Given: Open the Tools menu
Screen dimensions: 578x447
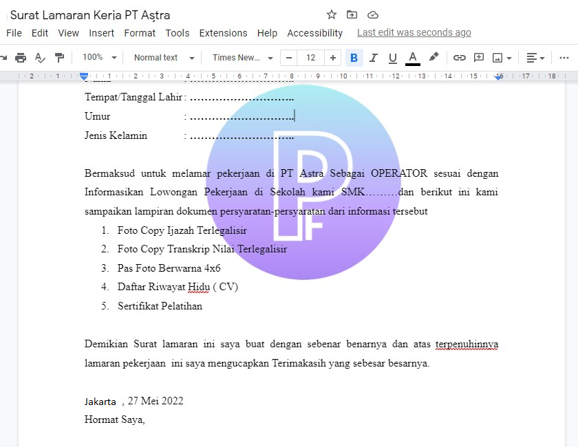Looking at the screenshot, I should click(178, 33).
